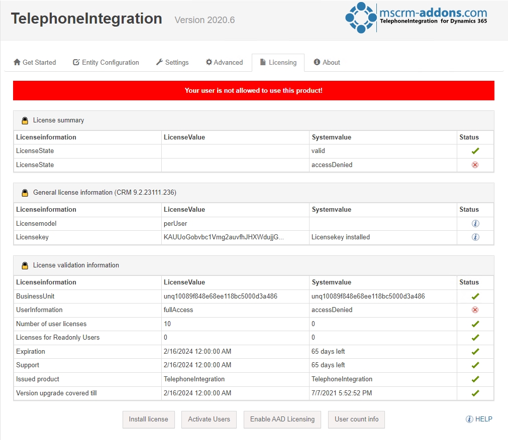Click the checkmark in the Issued product row

(x=475, y=379)
